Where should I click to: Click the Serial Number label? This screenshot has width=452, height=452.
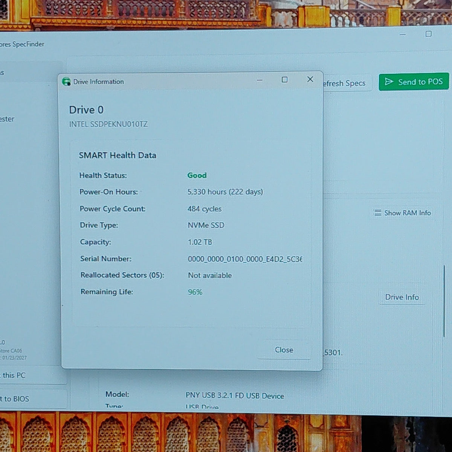pyautogui.click(x=106, y=259)
